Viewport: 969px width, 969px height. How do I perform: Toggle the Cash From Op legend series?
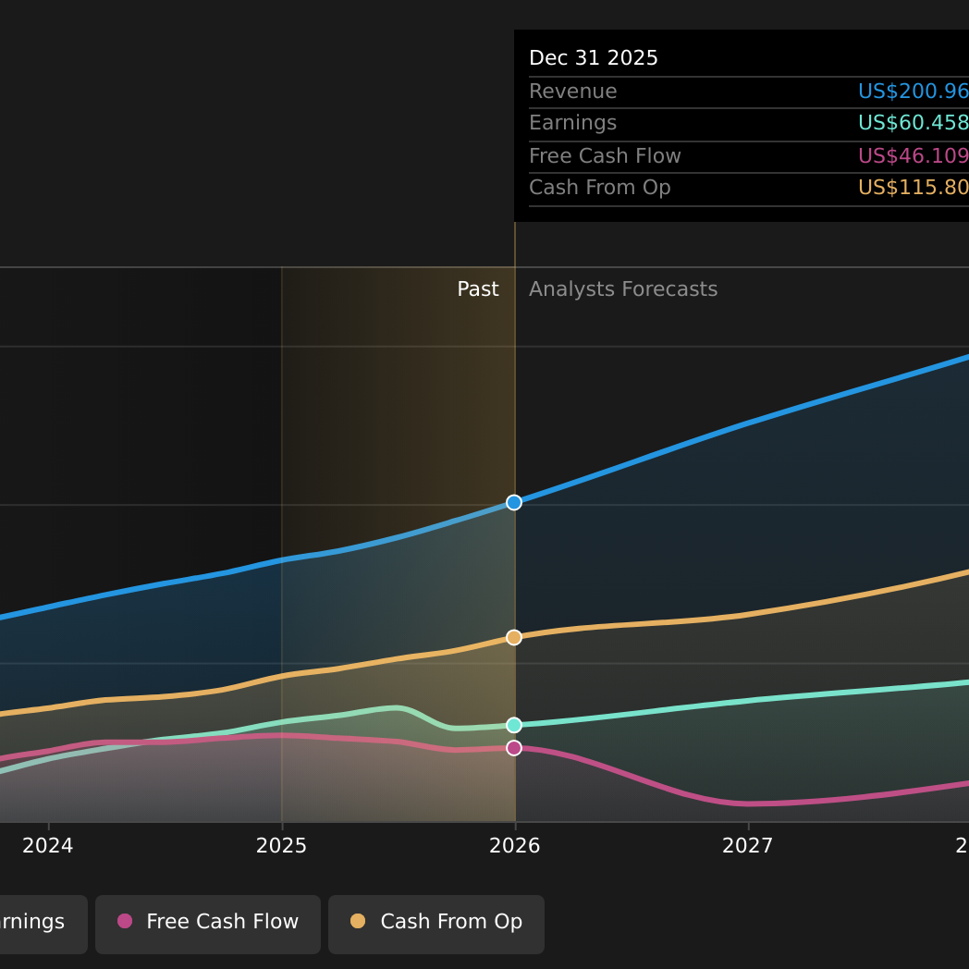point(436,924)
